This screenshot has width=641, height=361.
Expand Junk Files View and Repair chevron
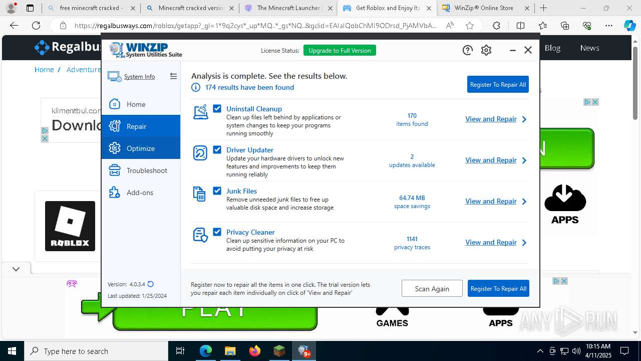pyautogui.click(x=524, y=202)
